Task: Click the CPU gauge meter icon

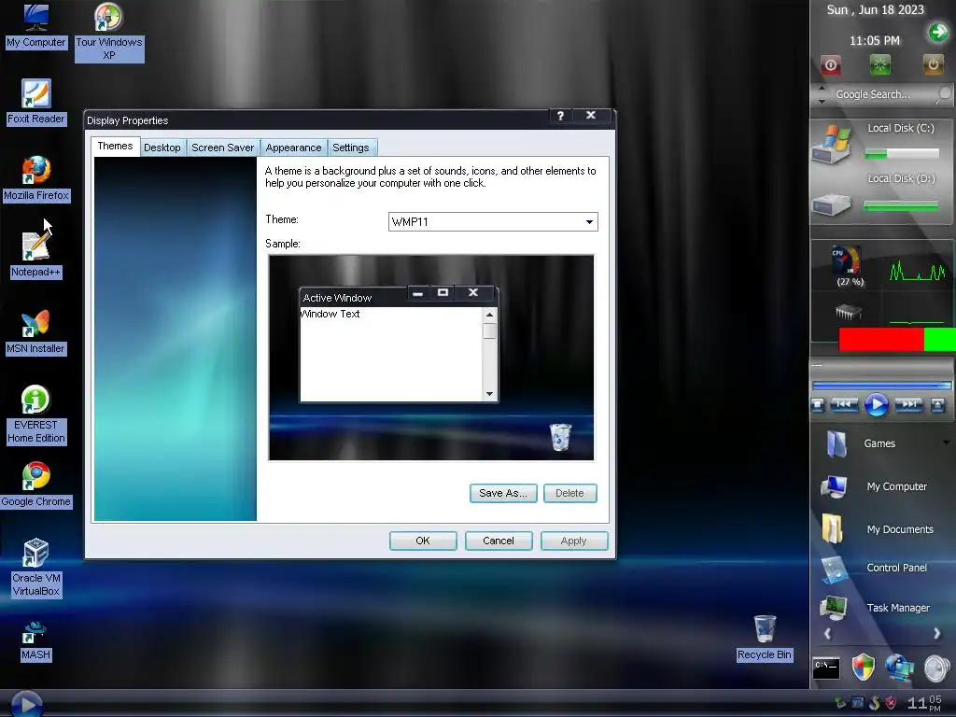Action: tap(848, 261)
